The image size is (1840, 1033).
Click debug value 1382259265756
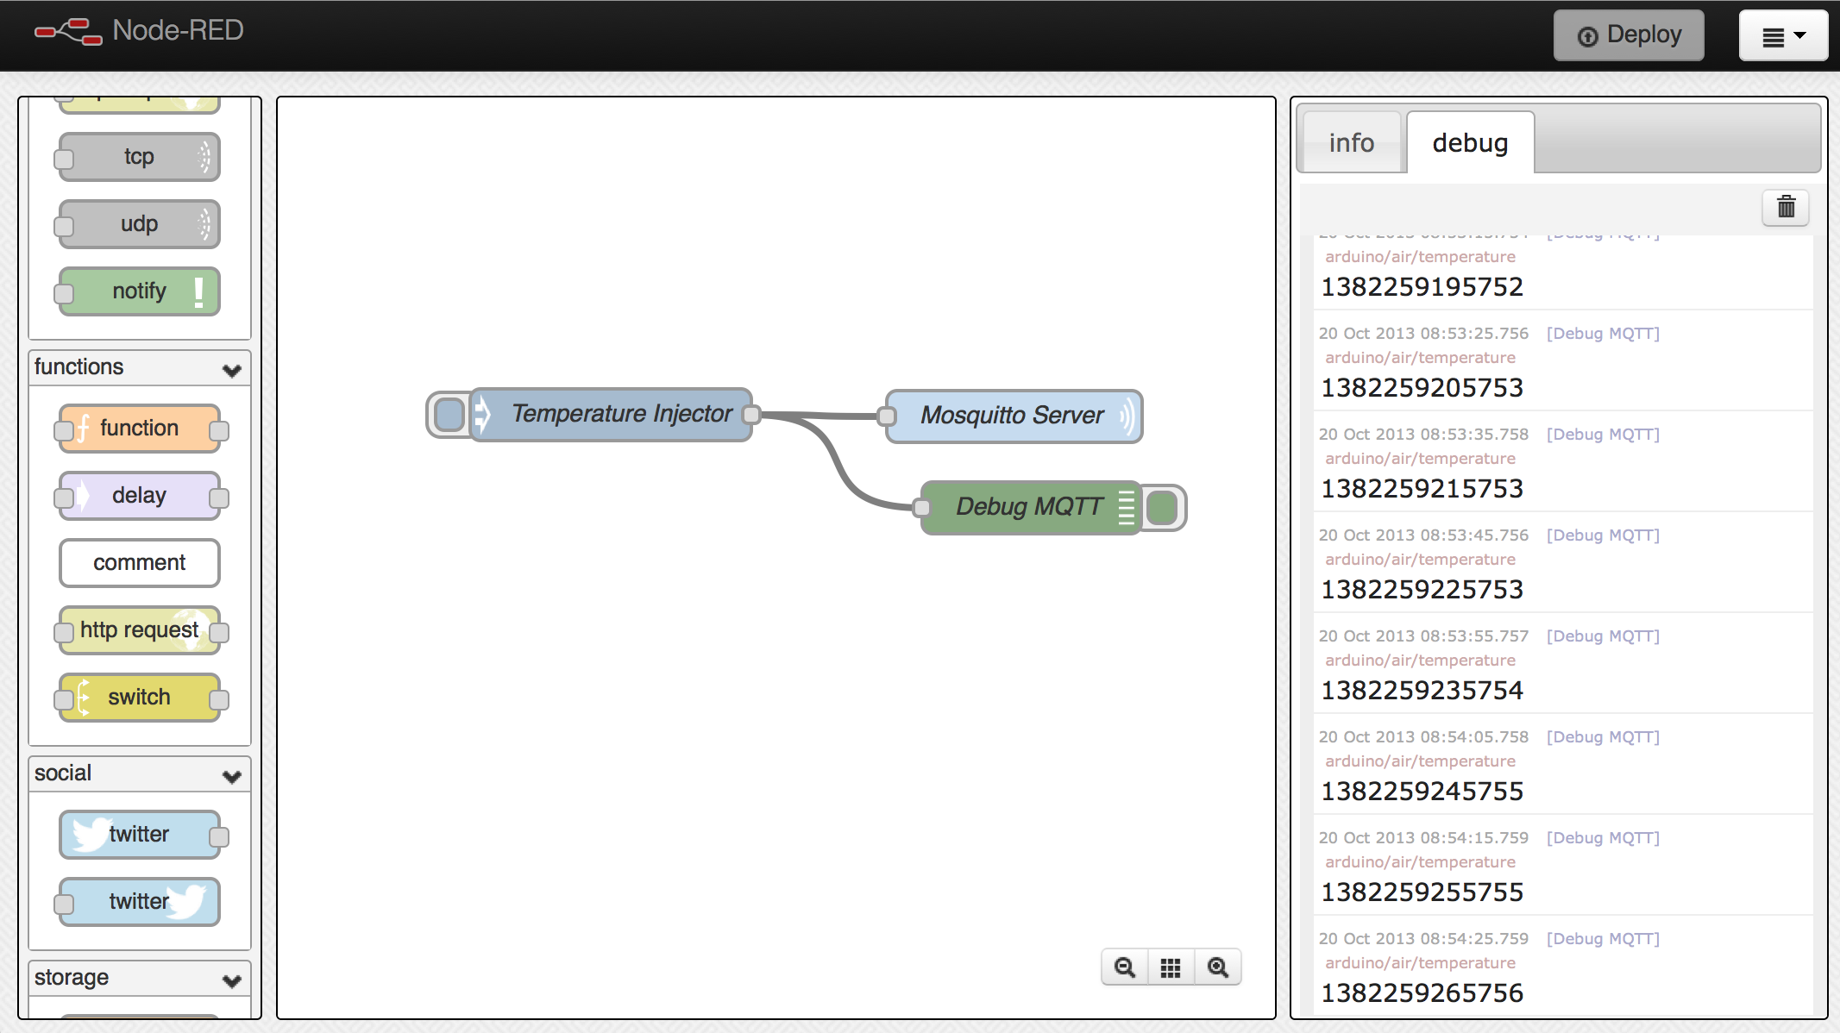[x=1422, y=993]
